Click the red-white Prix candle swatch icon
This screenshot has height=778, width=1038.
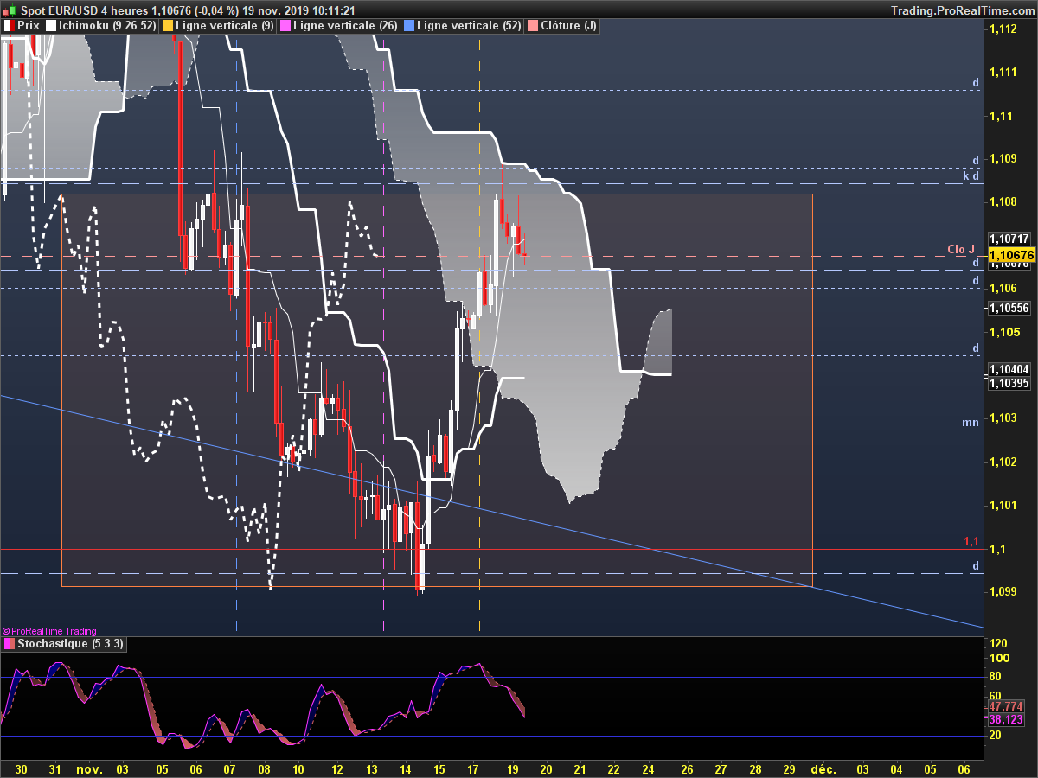coord(9,26)
